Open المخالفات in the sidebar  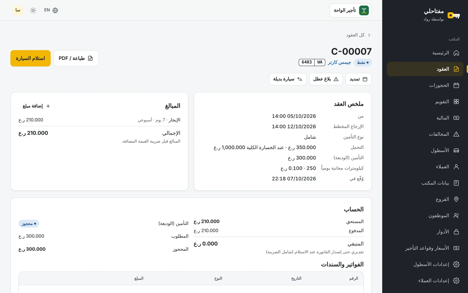[x=425, y=134]
